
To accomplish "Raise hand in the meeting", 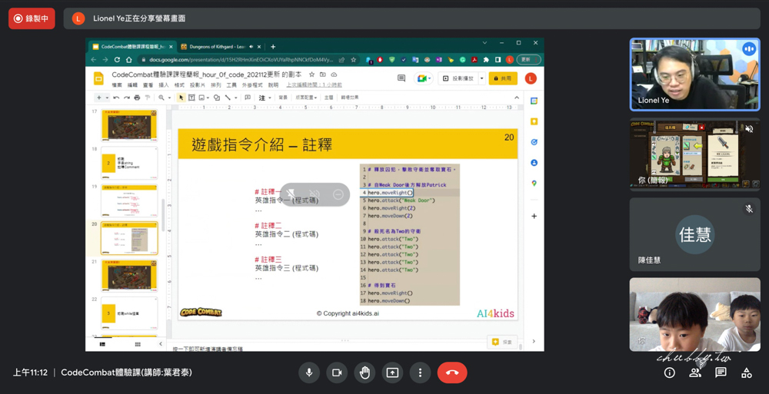I will tap(365, 373).
